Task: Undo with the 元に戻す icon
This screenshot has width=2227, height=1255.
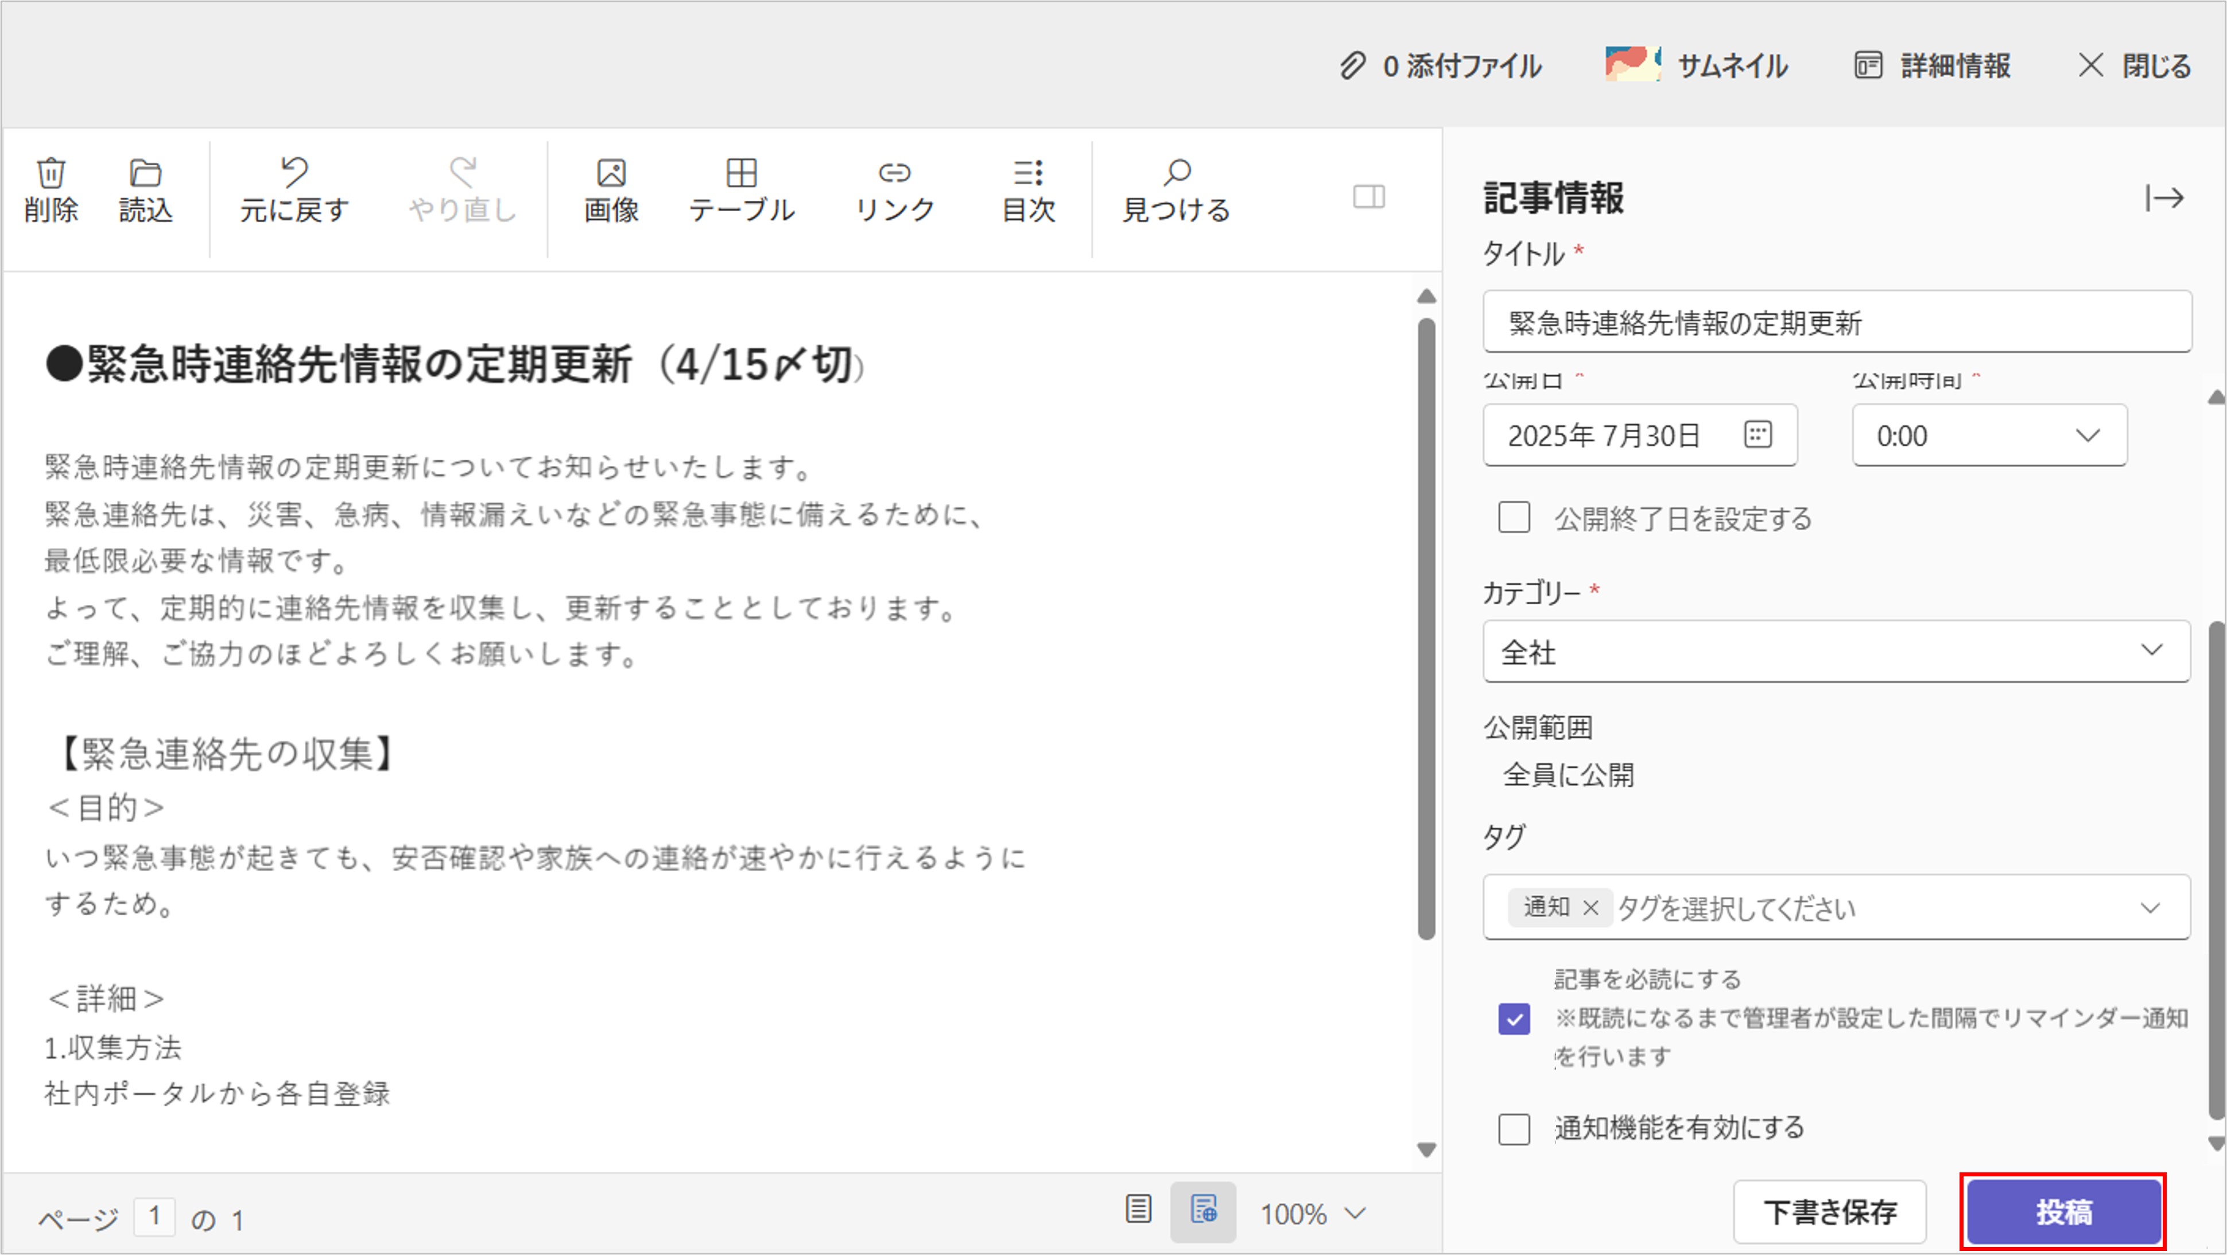Action: tap(294, 189)
